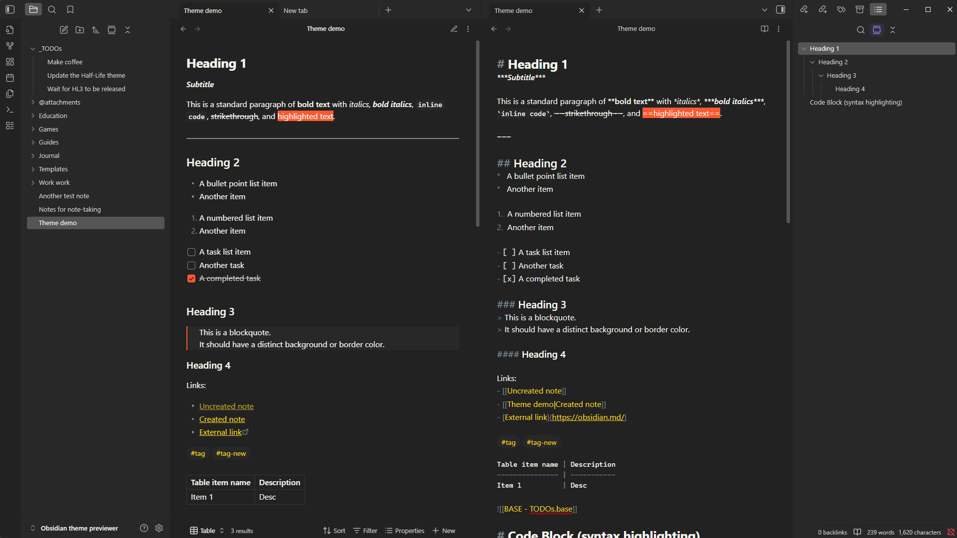Switch left pane to editing mode
The height and width of the screenshot is (538, 957).
454,29
